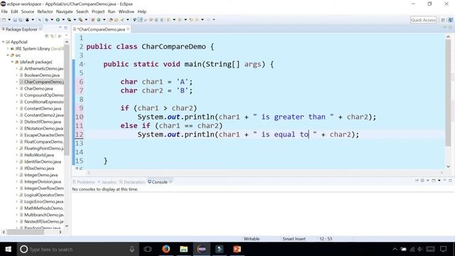Click the New Java Package toolbar icon
455x256 pixels.
pyautogui.click(x=93, y=20)
